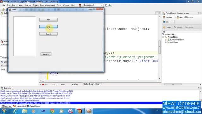The height and width of the screenshot is (114, 202).
Task: Open the Tools menu
Action: (x=59, y=5)
